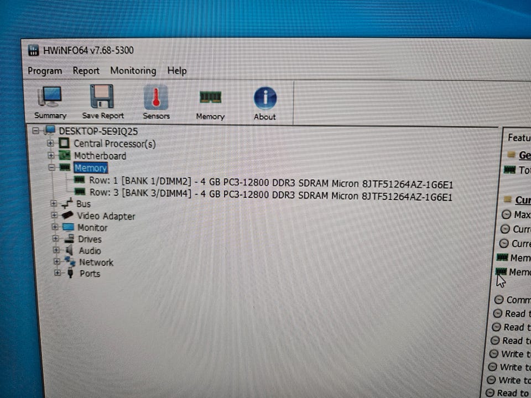Click the Drives node icon
The height and width of the screenshot is (398, 531).
(69, 239)
